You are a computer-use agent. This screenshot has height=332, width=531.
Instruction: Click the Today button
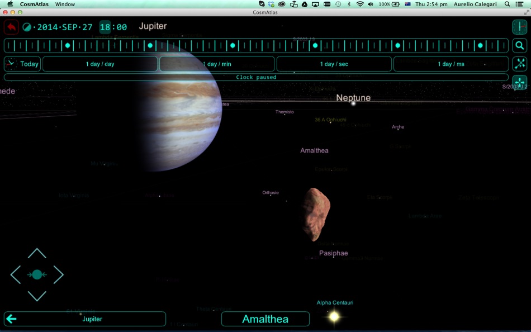22,64
